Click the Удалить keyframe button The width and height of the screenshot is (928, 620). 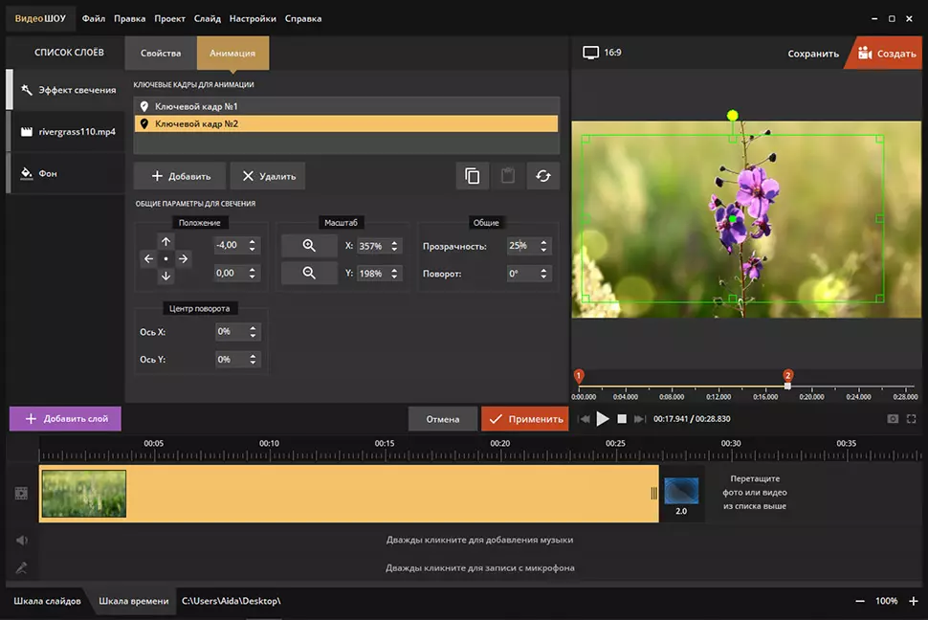point(268,176)
